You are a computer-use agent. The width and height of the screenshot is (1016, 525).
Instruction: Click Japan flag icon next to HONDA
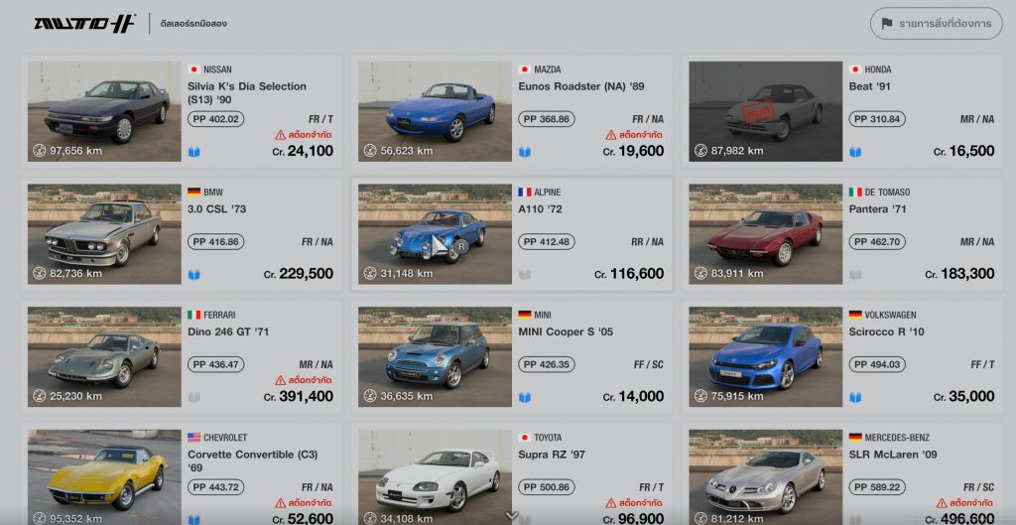(x=855, y=69)
